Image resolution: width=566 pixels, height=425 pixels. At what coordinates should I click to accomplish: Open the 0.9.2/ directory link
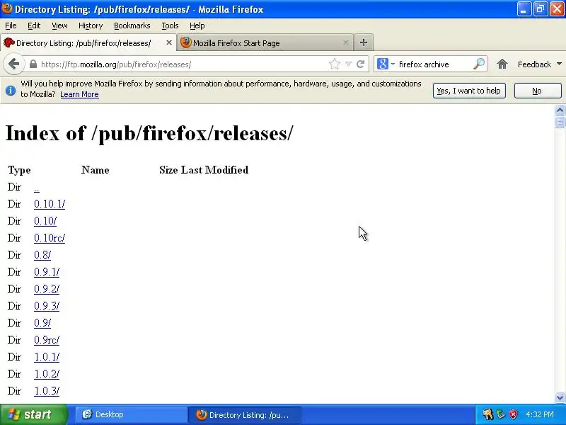click(47, 289)
